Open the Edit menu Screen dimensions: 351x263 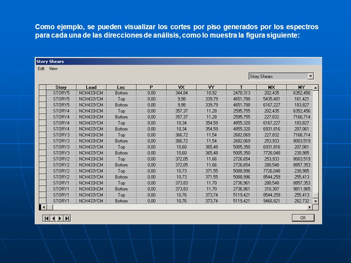(41, 69)
